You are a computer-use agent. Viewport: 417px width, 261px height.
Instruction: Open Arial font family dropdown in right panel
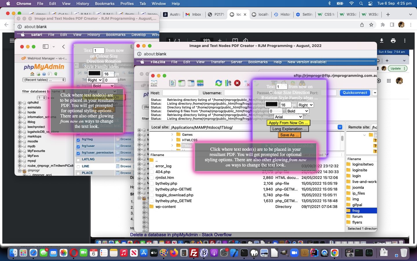288,117
